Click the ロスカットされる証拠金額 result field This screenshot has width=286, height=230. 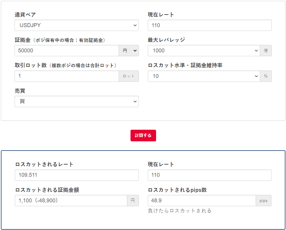71,201
